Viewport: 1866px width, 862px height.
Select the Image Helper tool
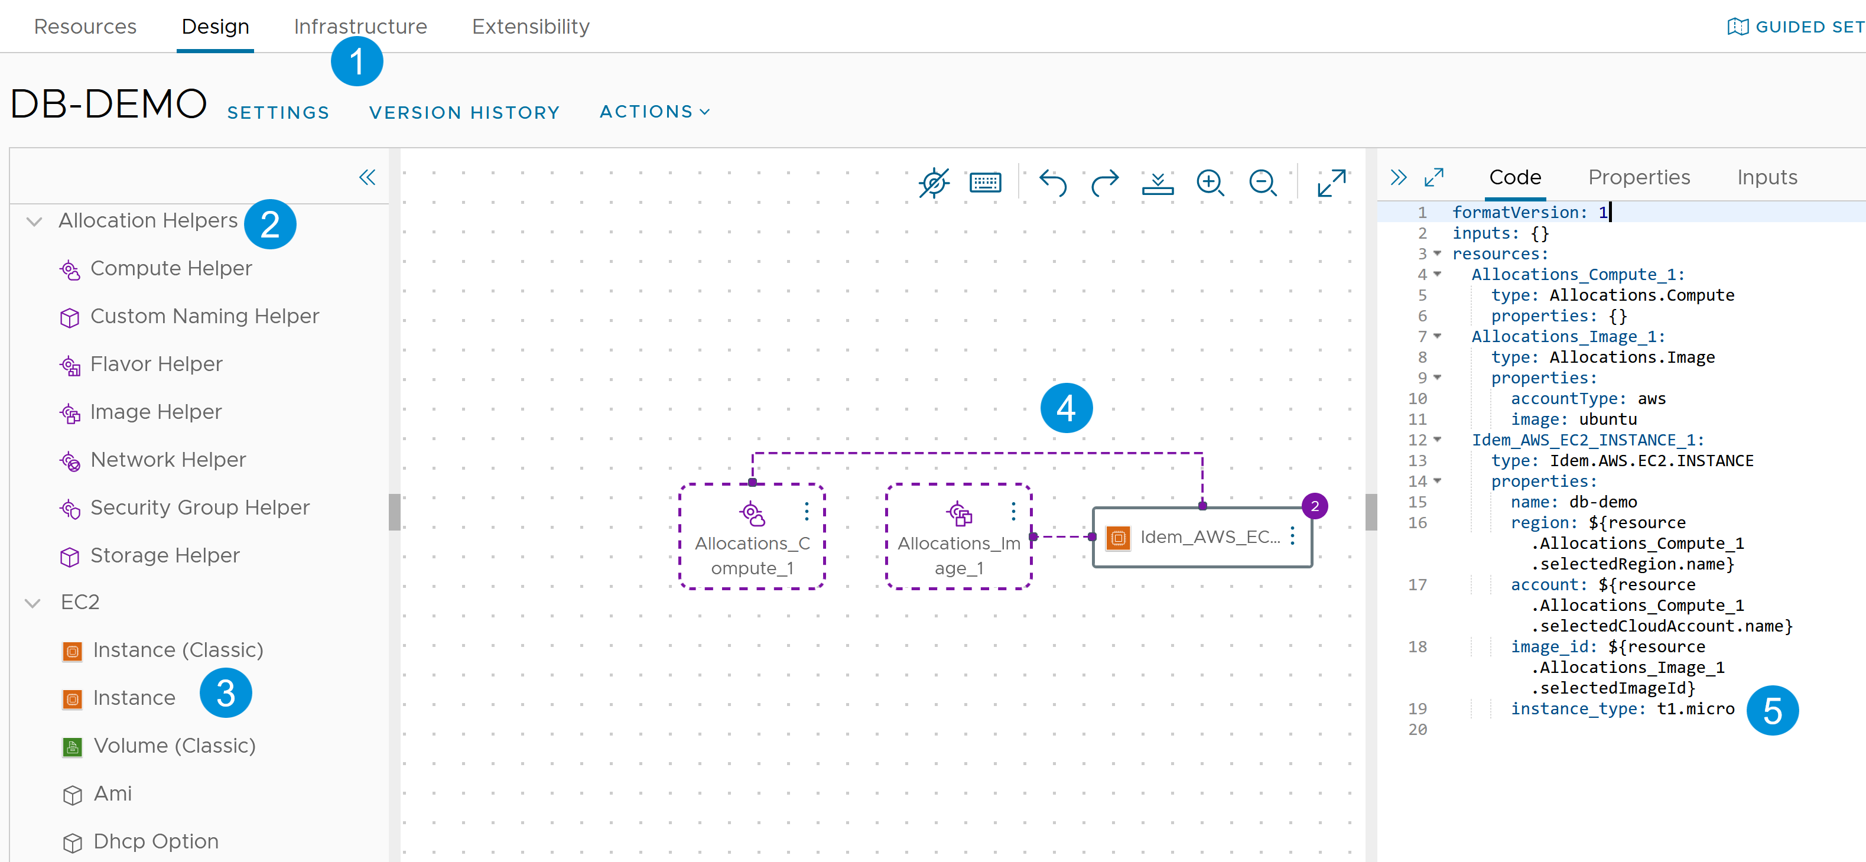click(x=155, y=412)
